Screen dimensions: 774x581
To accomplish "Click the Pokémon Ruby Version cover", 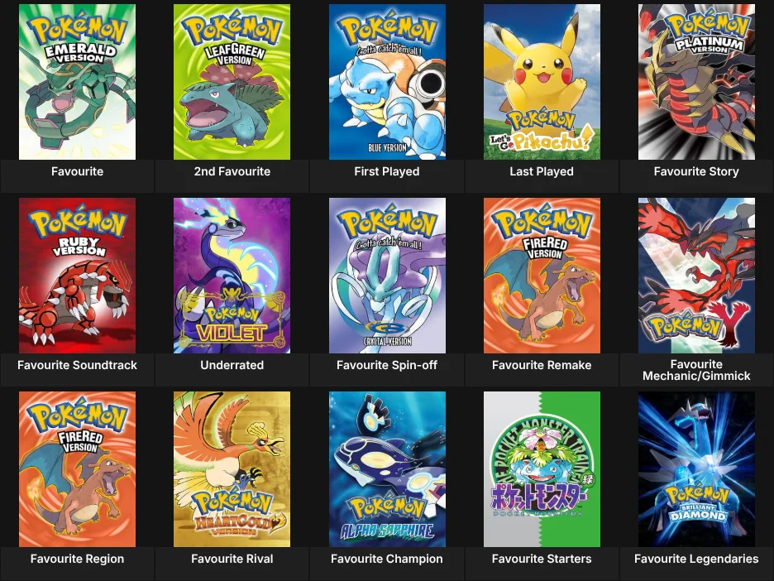I will coord(77,276).
